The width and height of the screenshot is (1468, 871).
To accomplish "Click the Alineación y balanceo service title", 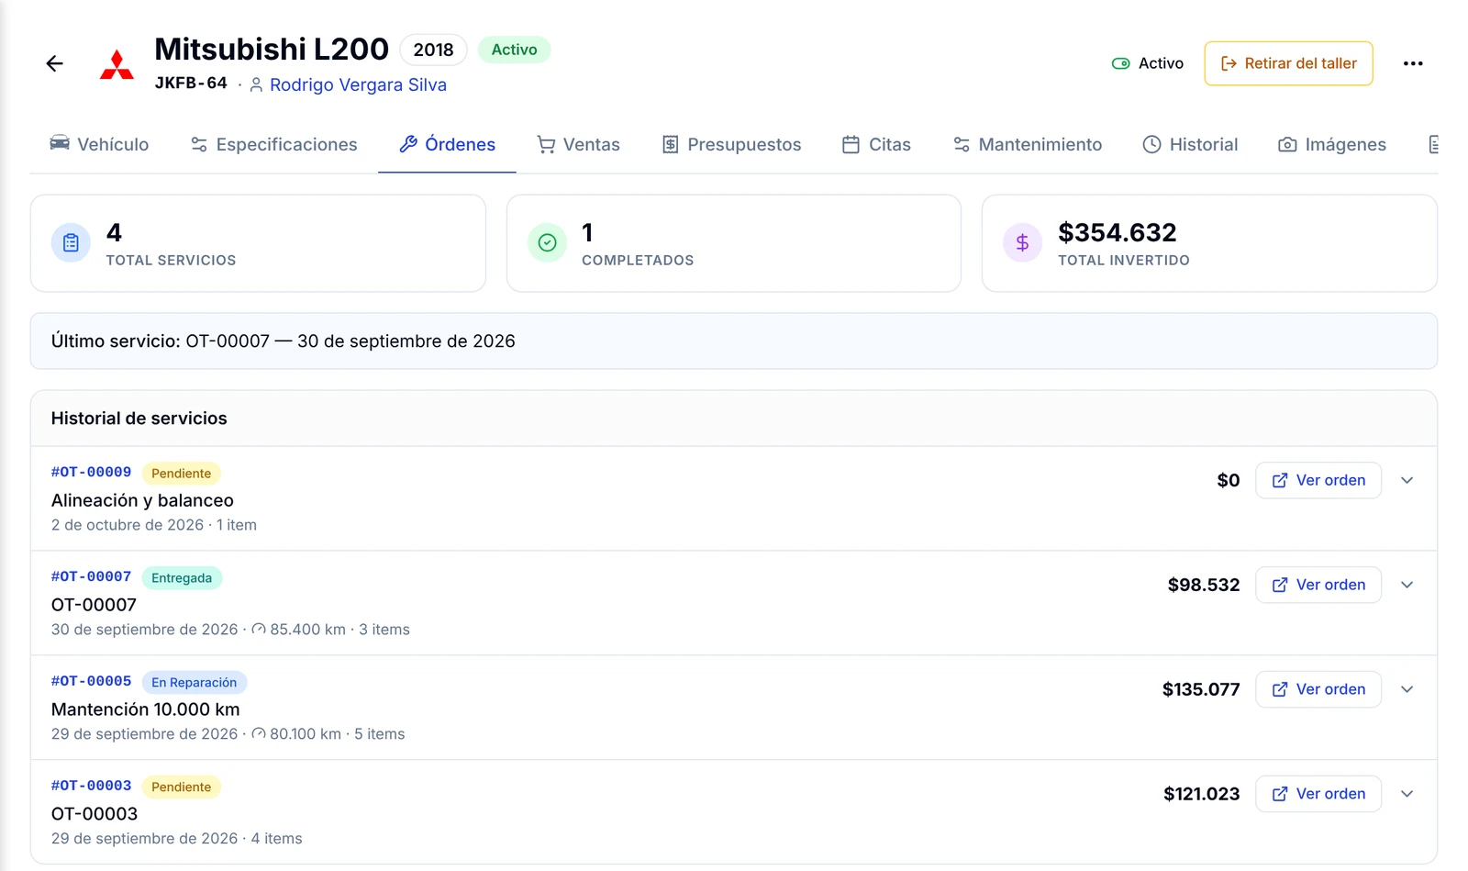I will [142, 501].
